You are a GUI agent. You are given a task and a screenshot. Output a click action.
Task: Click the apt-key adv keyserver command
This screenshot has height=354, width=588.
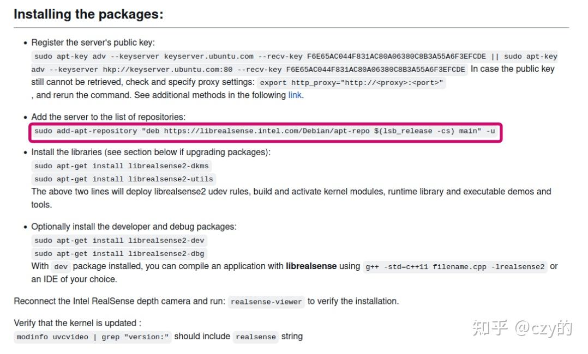pos(295,63)
